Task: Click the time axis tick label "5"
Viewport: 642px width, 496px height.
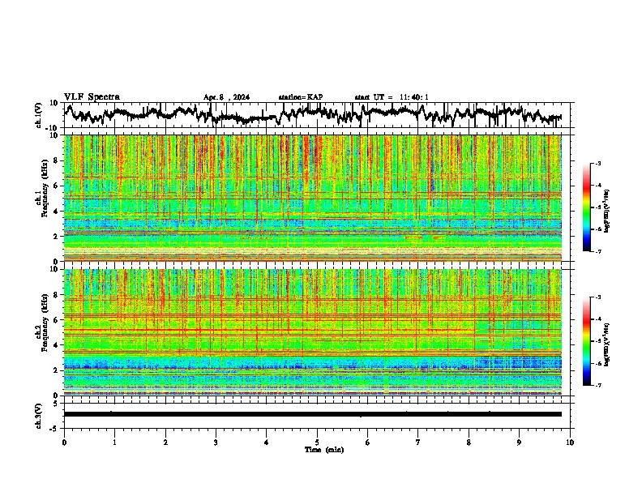Action: tap(317, 443)
